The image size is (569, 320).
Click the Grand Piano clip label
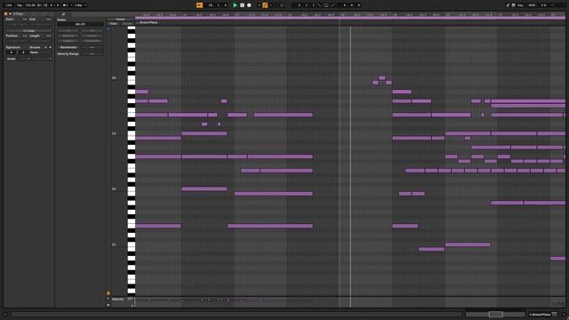pyautogui.click(x=148, y=22)
